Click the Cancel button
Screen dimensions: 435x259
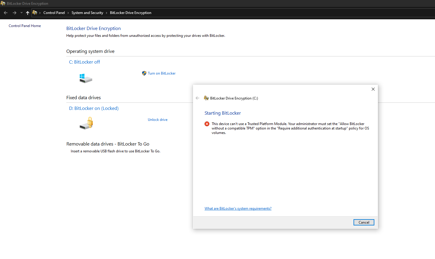[364, 222]
